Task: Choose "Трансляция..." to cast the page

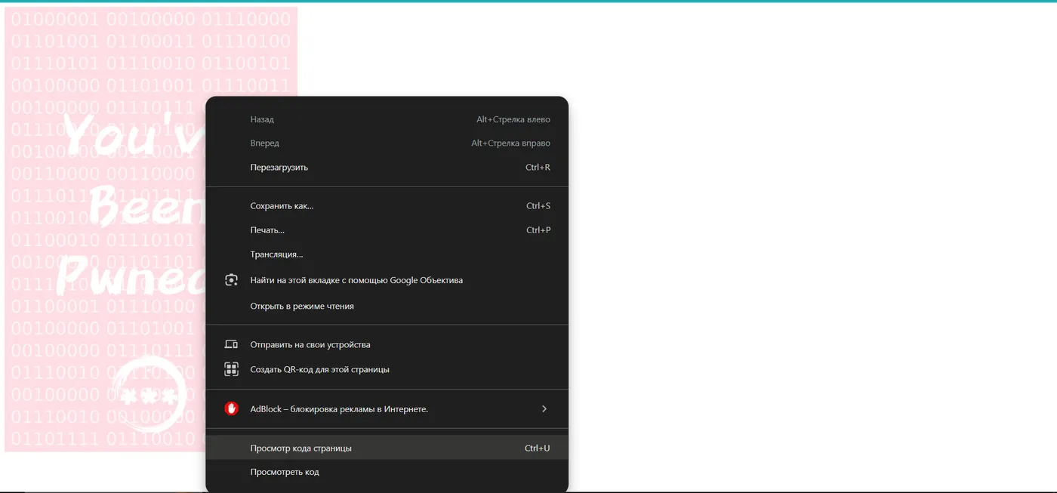Action: click(387, 254)
